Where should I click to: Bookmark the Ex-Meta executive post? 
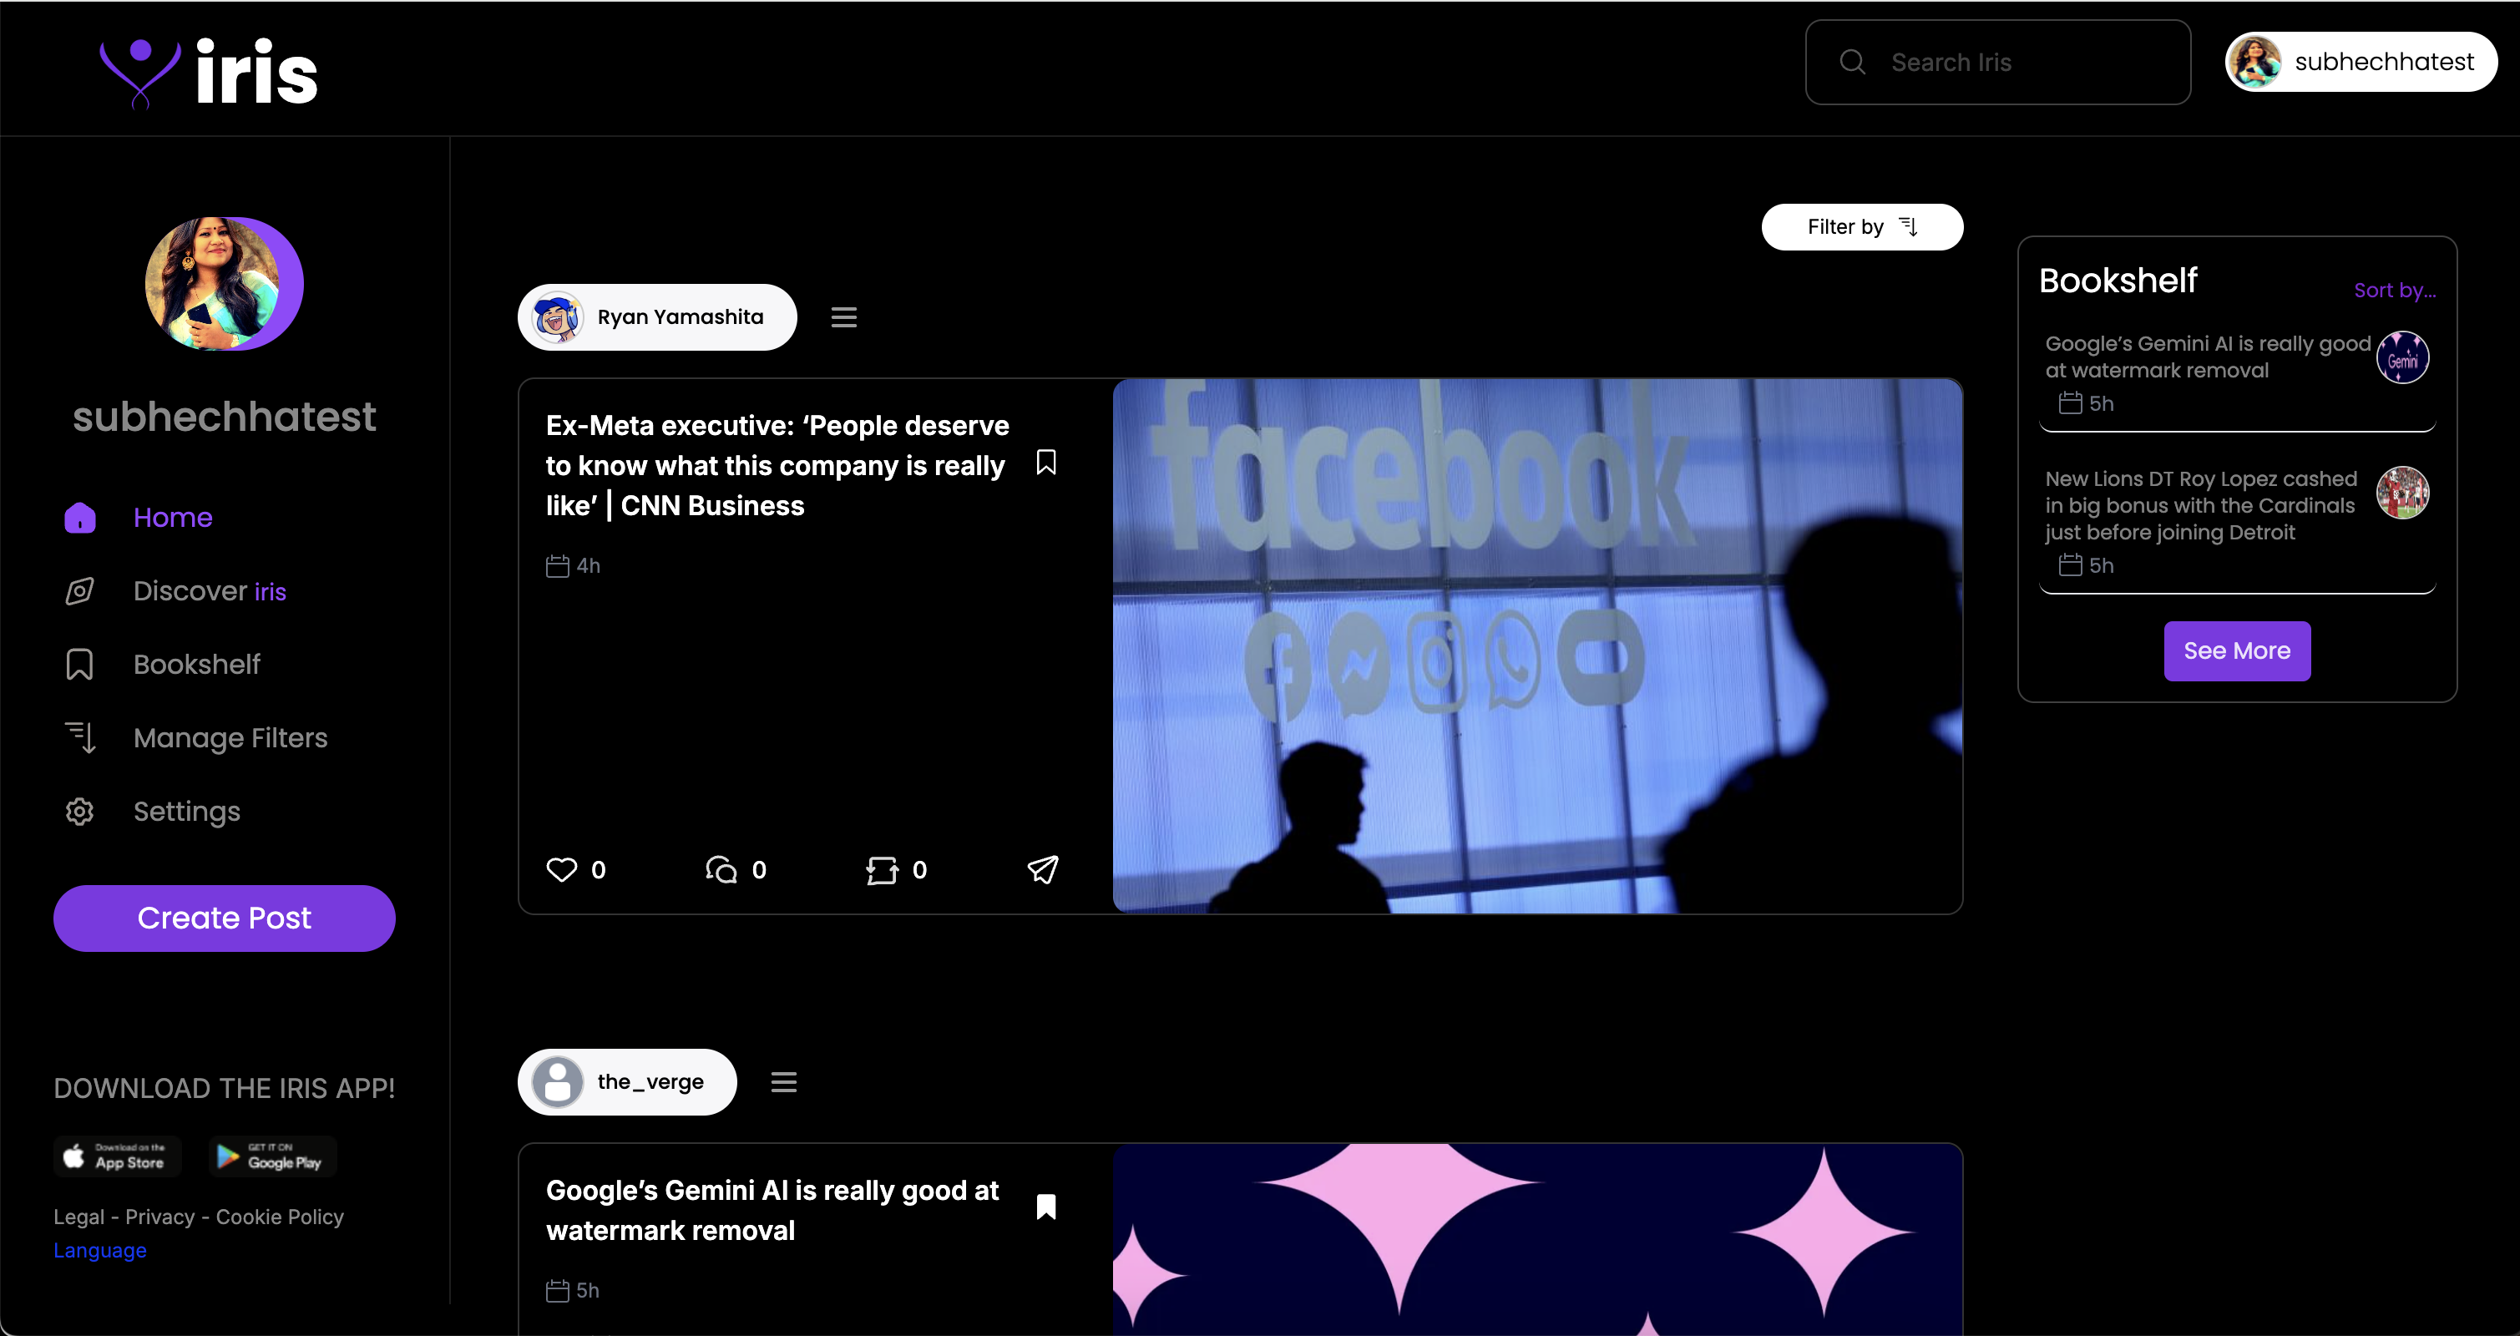1045,463
